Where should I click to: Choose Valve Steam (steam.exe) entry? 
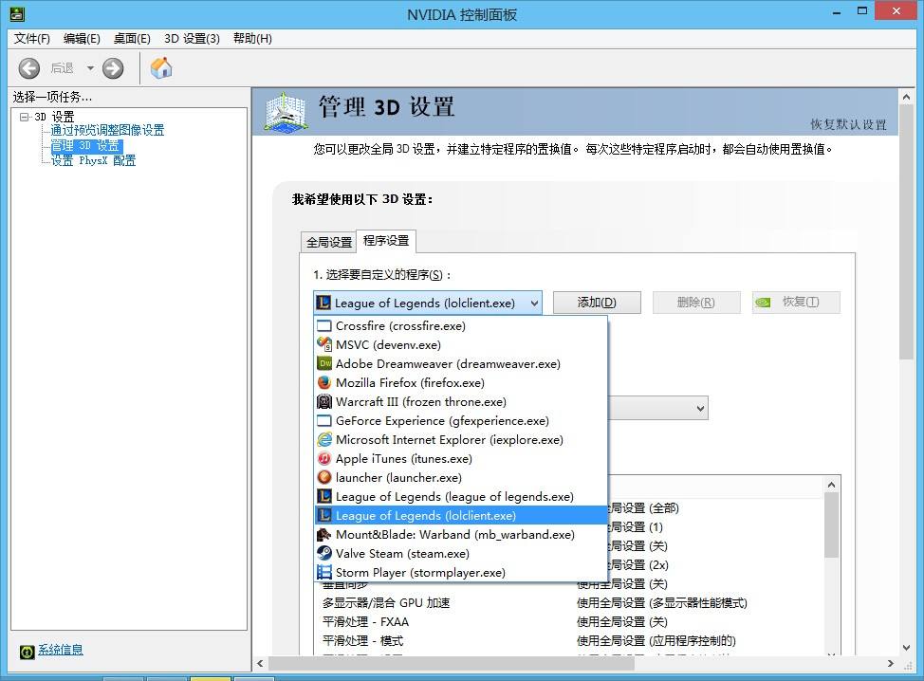pos(461,553)
